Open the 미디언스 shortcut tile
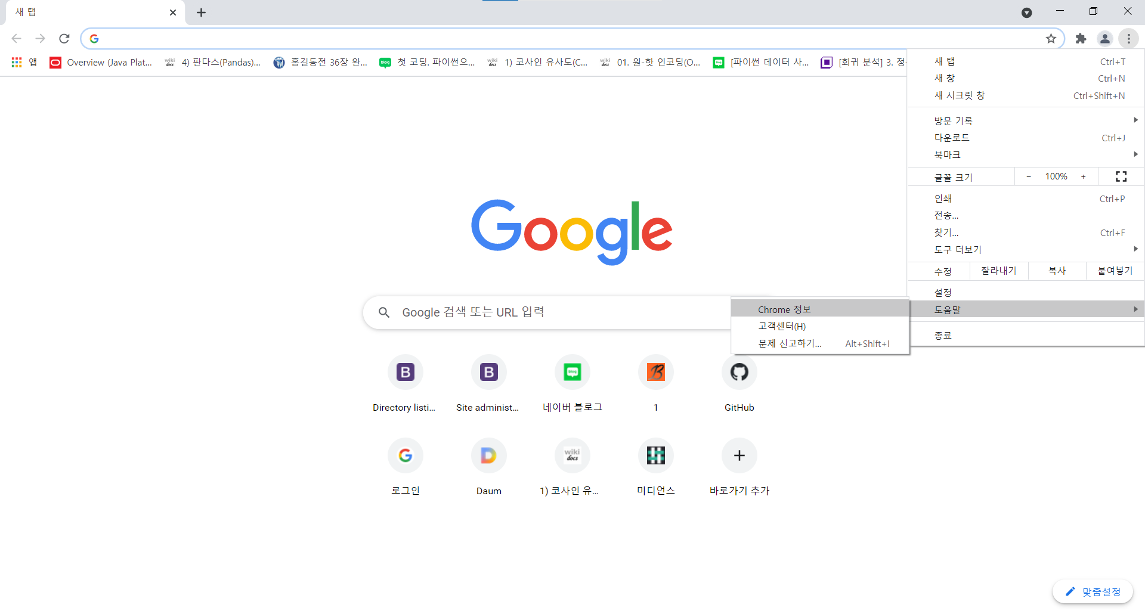1145x614 pixels. pos(655,467)
